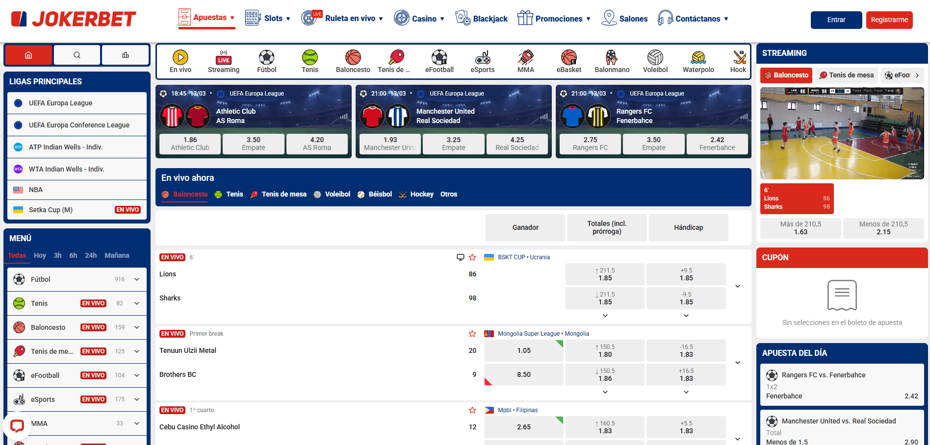Viewport: 930px width, 445px height.
Task: Open Salones location menu item
Action: [624, 19]
